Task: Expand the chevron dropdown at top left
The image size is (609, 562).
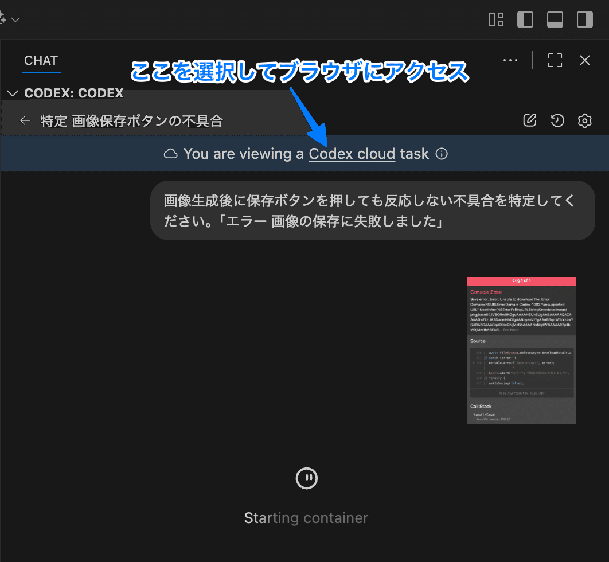Action: (15, 19)
